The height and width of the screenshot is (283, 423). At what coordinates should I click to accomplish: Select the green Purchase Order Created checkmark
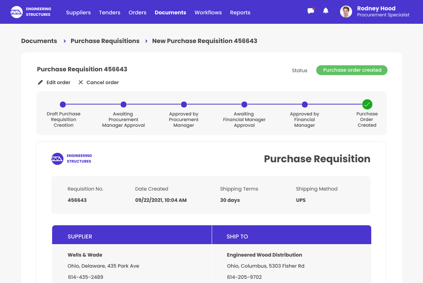[367, 105]
